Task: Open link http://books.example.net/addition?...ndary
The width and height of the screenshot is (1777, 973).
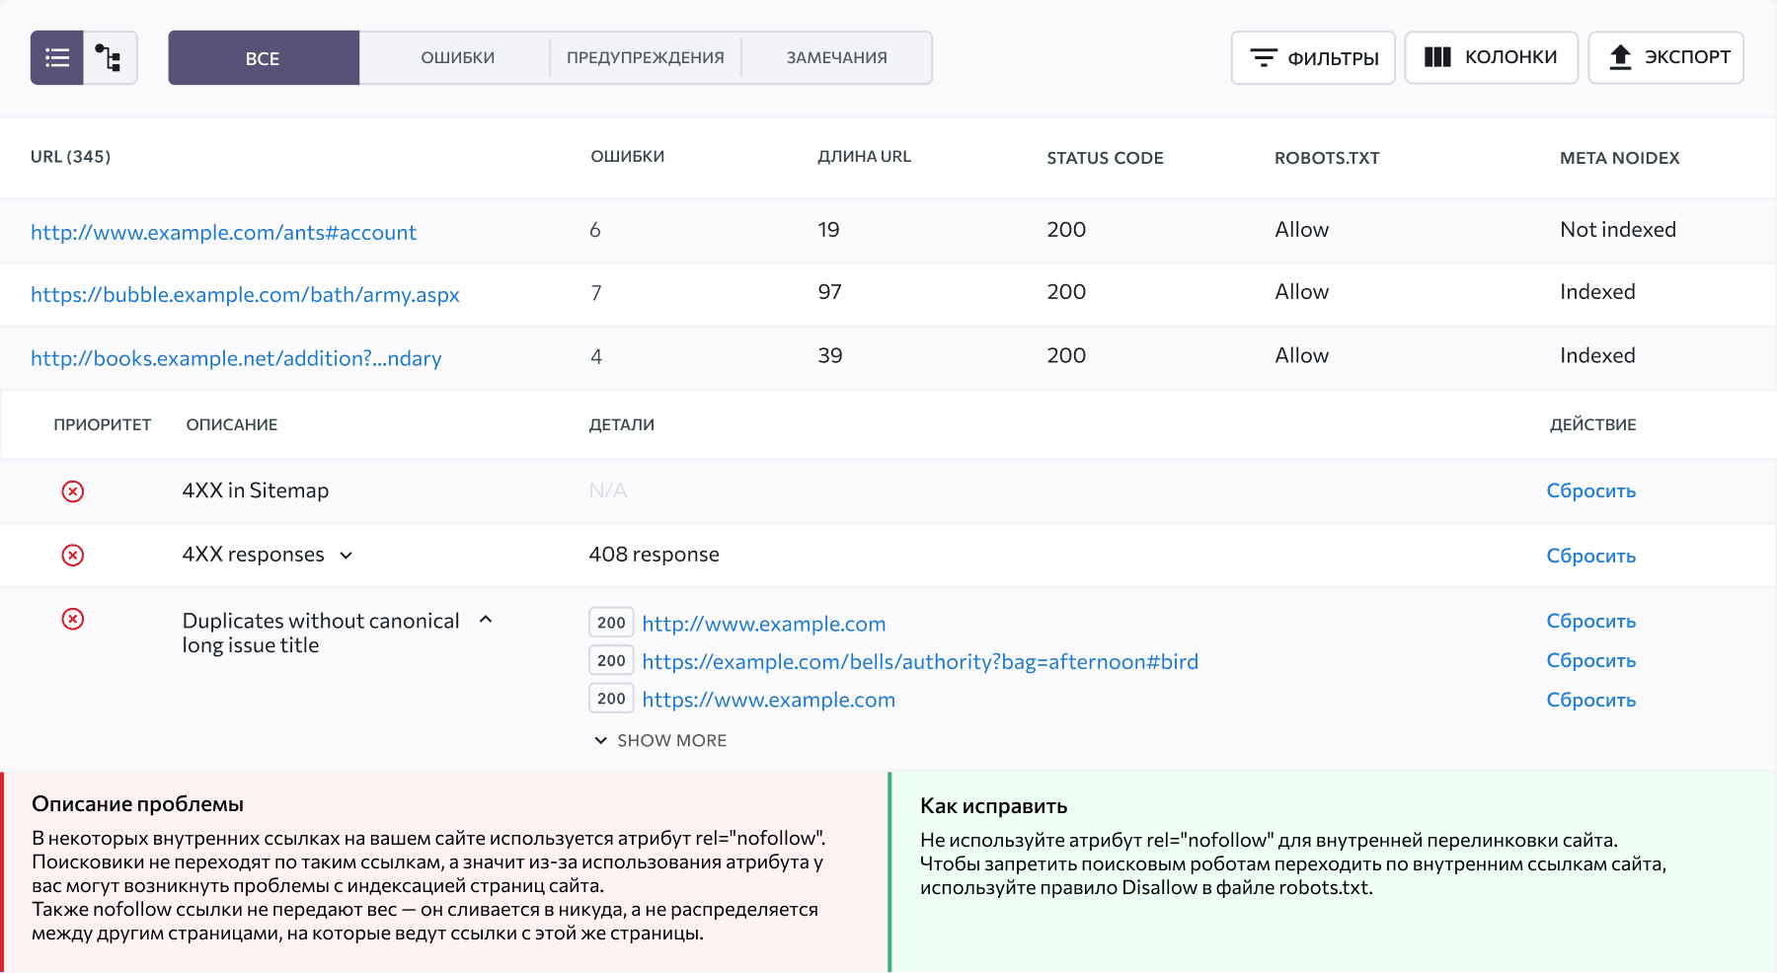Action: 236,358
